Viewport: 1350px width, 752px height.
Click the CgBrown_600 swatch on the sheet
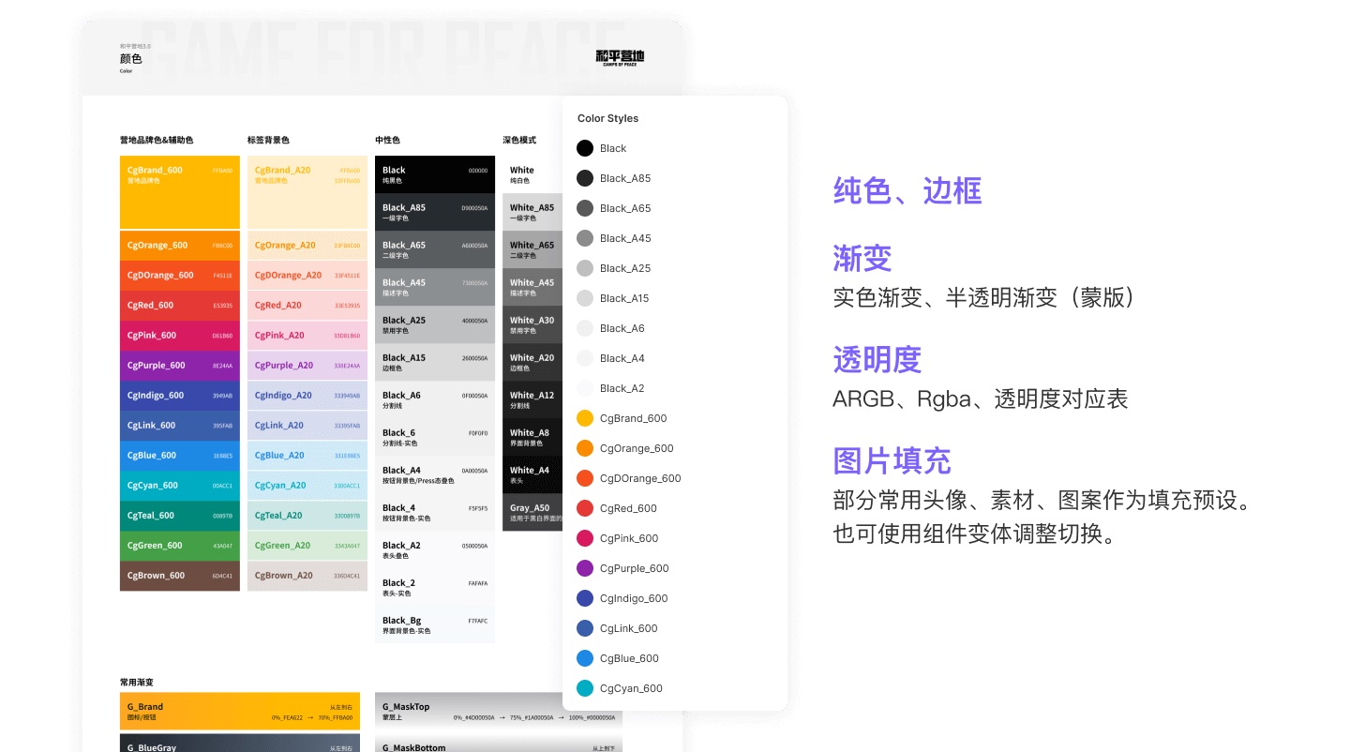[180, 576]
